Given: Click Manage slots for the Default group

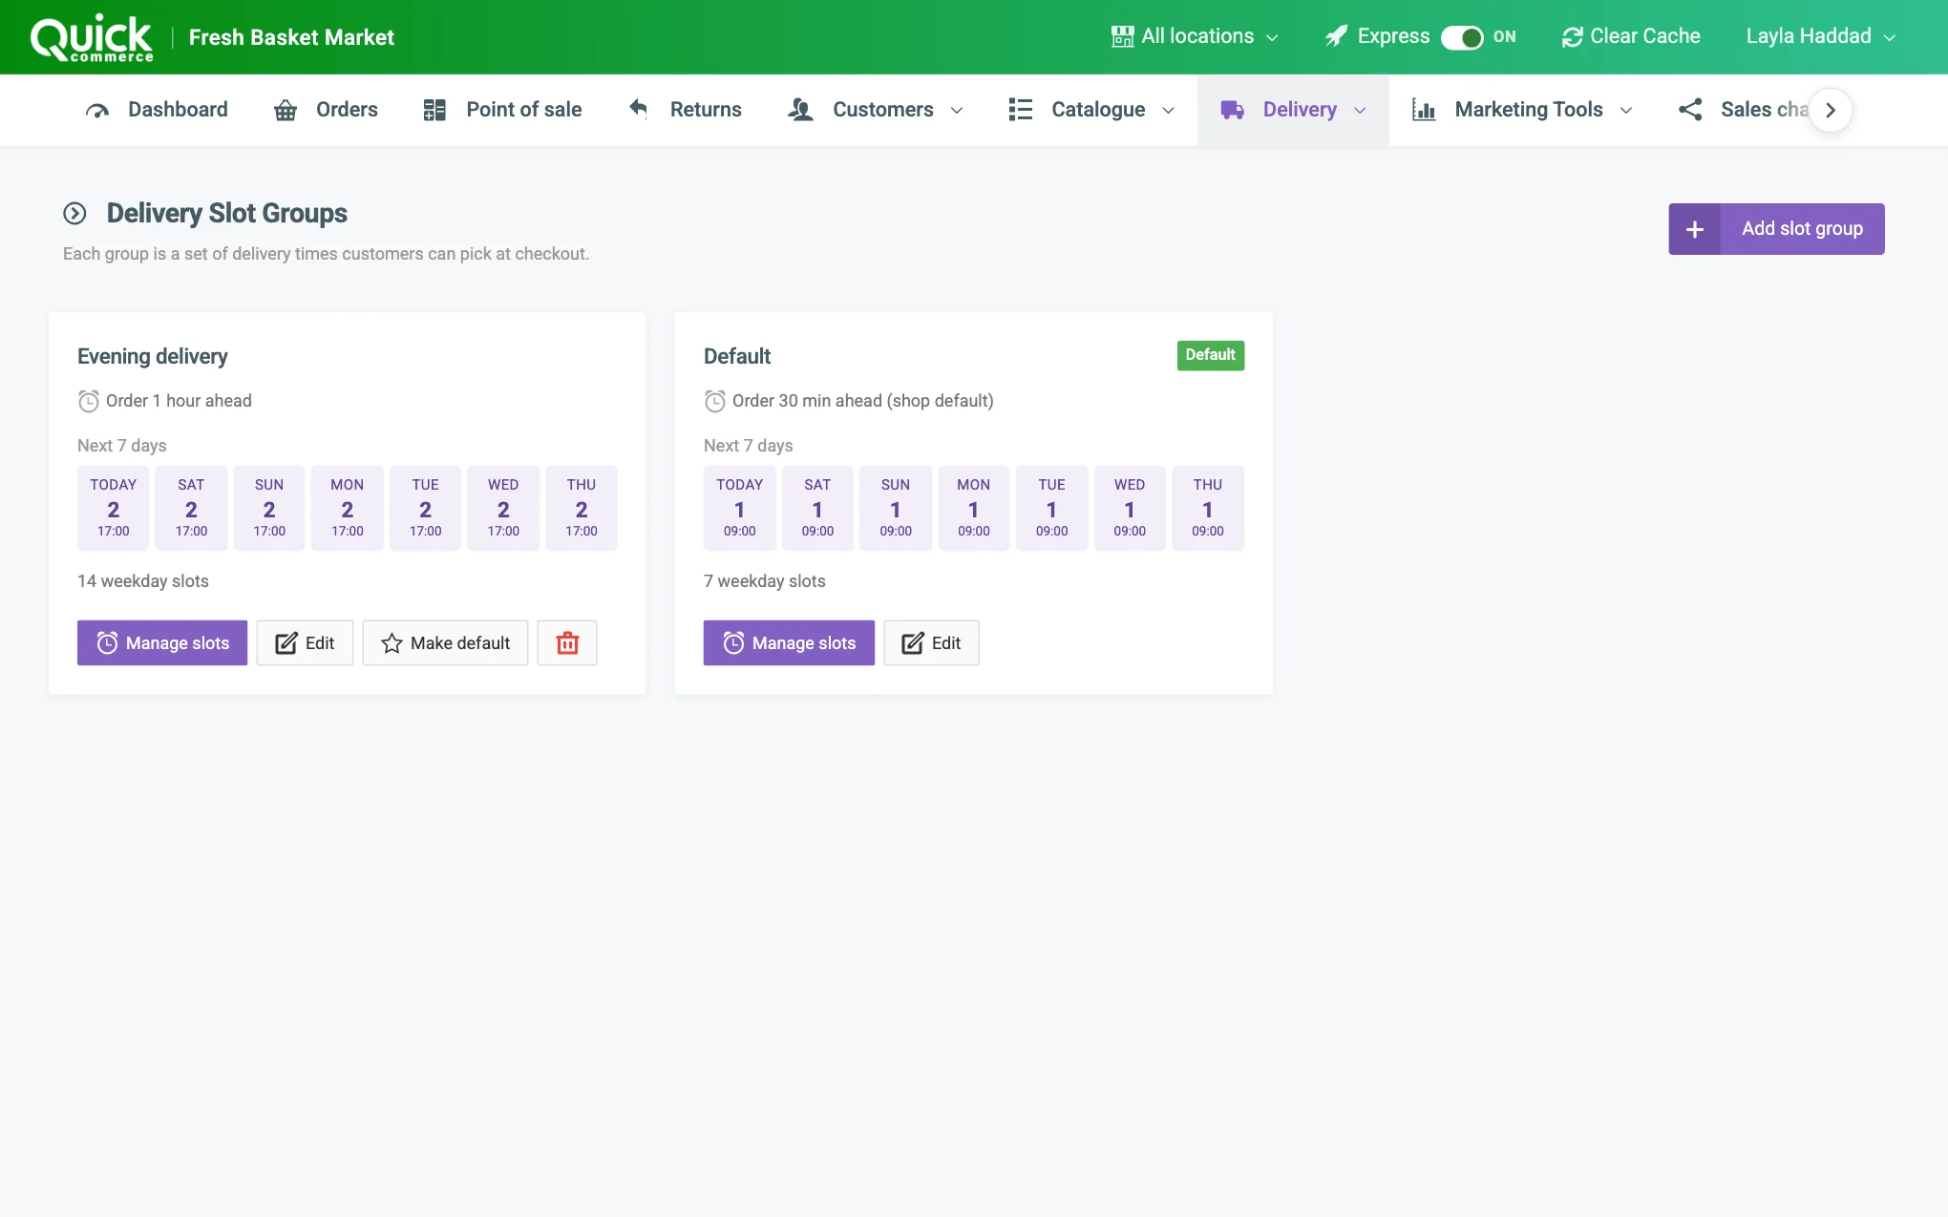Looking at the screenshot, I should (789, 642).
